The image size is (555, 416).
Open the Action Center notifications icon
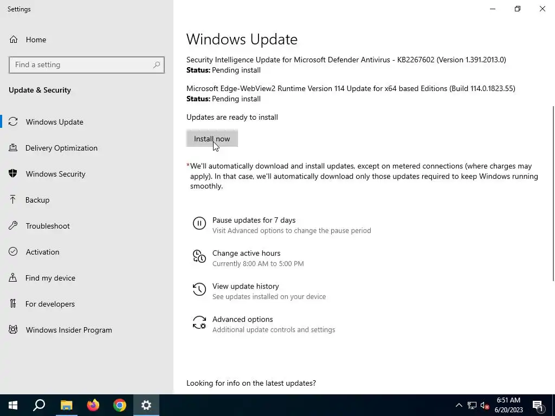pos(538,405)
